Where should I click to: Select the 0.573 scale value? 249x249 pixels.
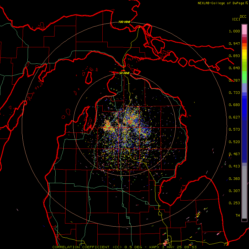coord(234,129)
